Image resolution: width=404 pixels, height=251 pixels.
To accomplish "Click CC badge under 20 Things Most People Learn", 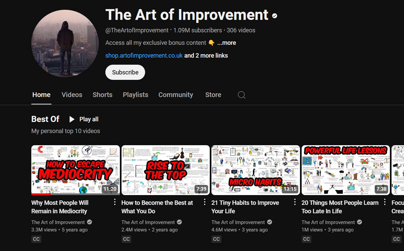I will (306, 239).
